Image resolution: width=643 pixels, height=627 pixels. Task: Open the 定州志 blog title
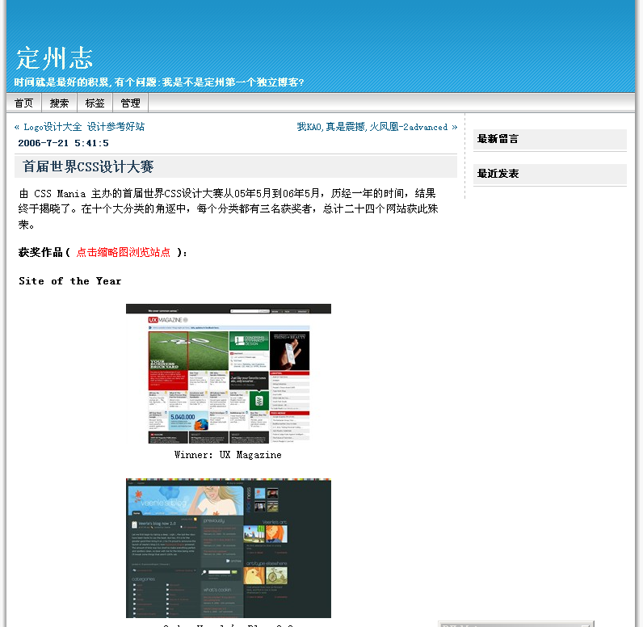click(54, 58)
